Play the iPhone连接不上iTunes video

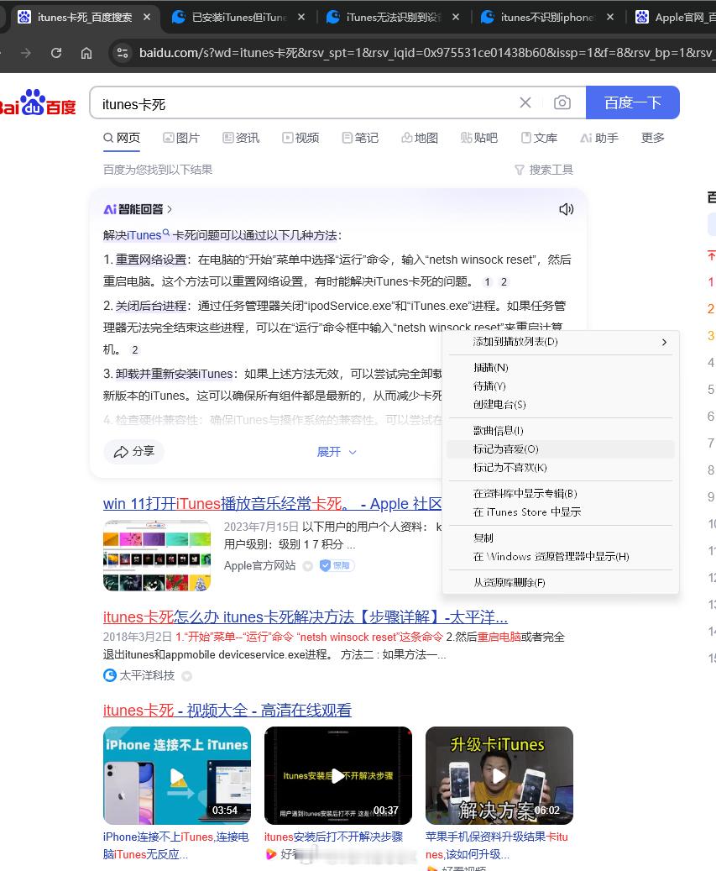pos(177,775)
